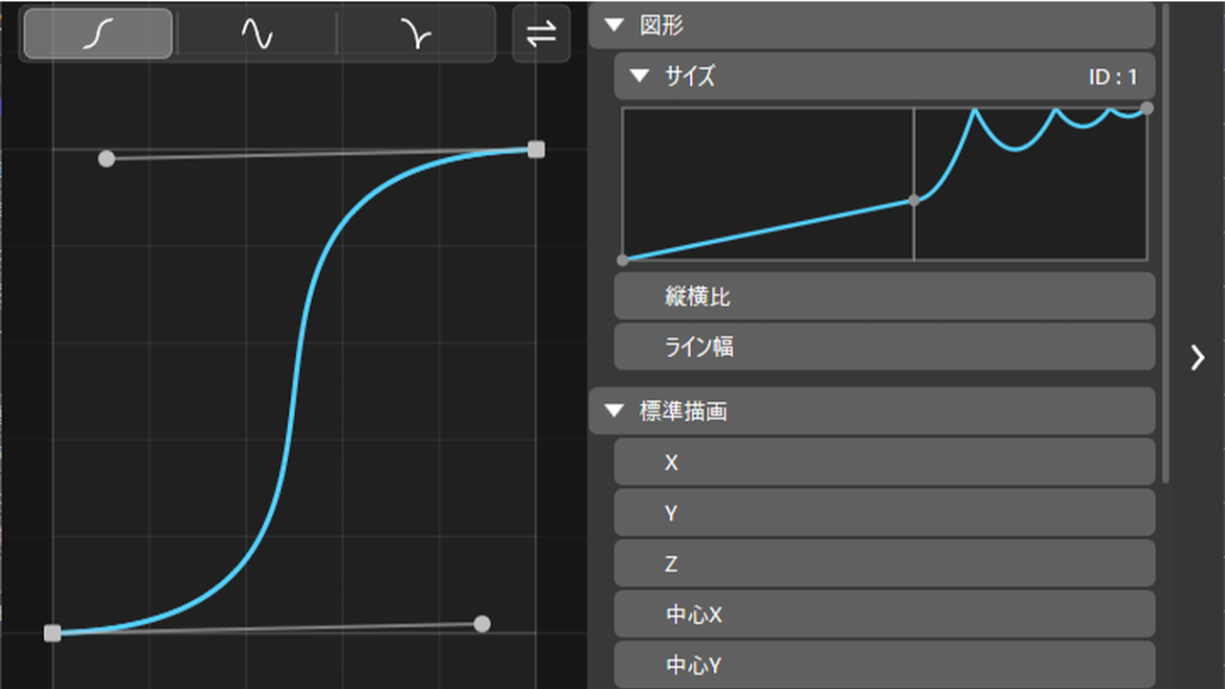Screen dimensions: 1225x689
Task: Select the X parameter row
Action: click(884, 462)
